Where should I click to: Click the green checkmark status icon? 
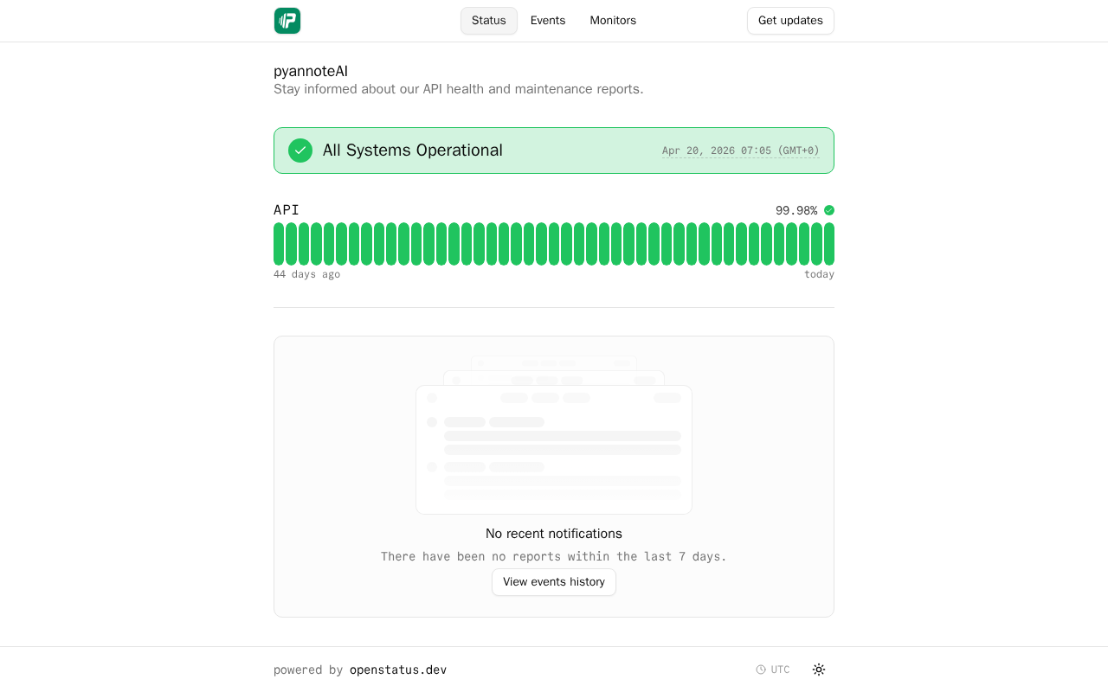click(300, 151)
